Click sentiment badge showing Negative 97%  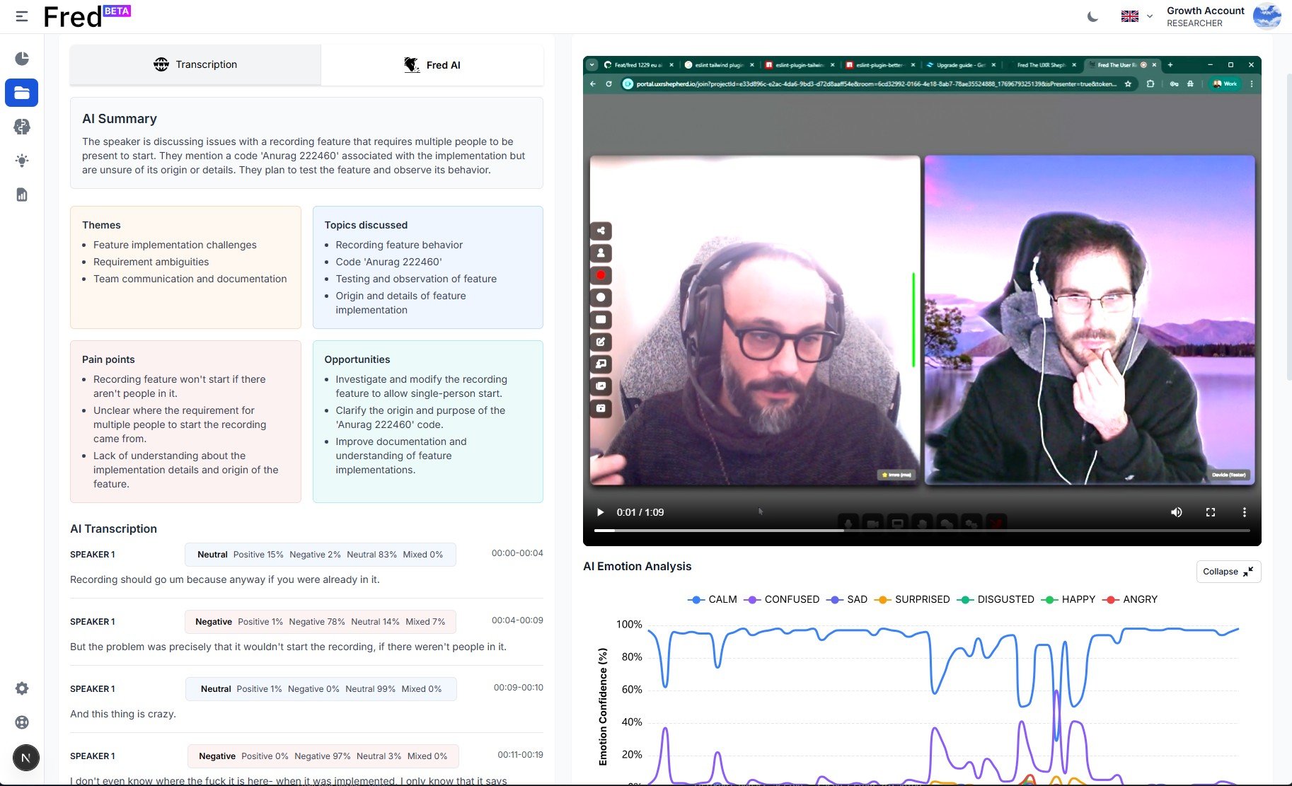point(323,756)
